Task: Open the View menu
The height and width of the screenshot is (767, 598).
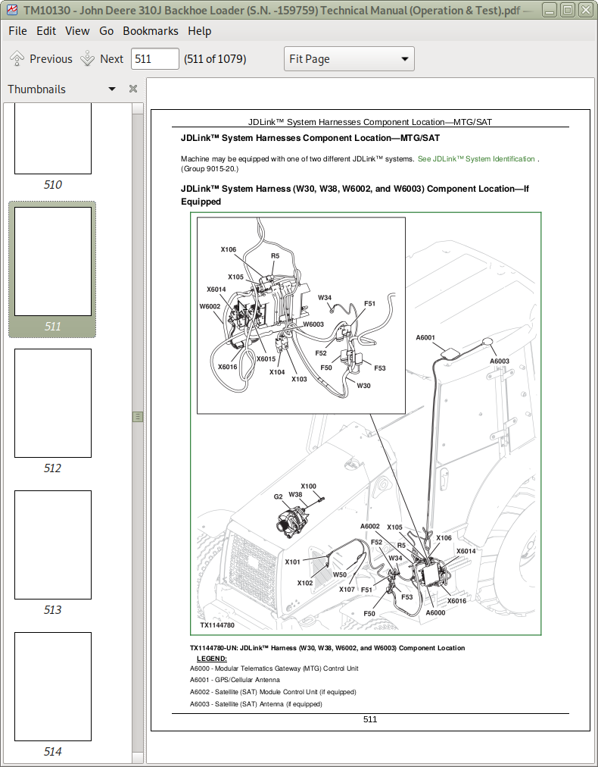Action: [77, 31]
